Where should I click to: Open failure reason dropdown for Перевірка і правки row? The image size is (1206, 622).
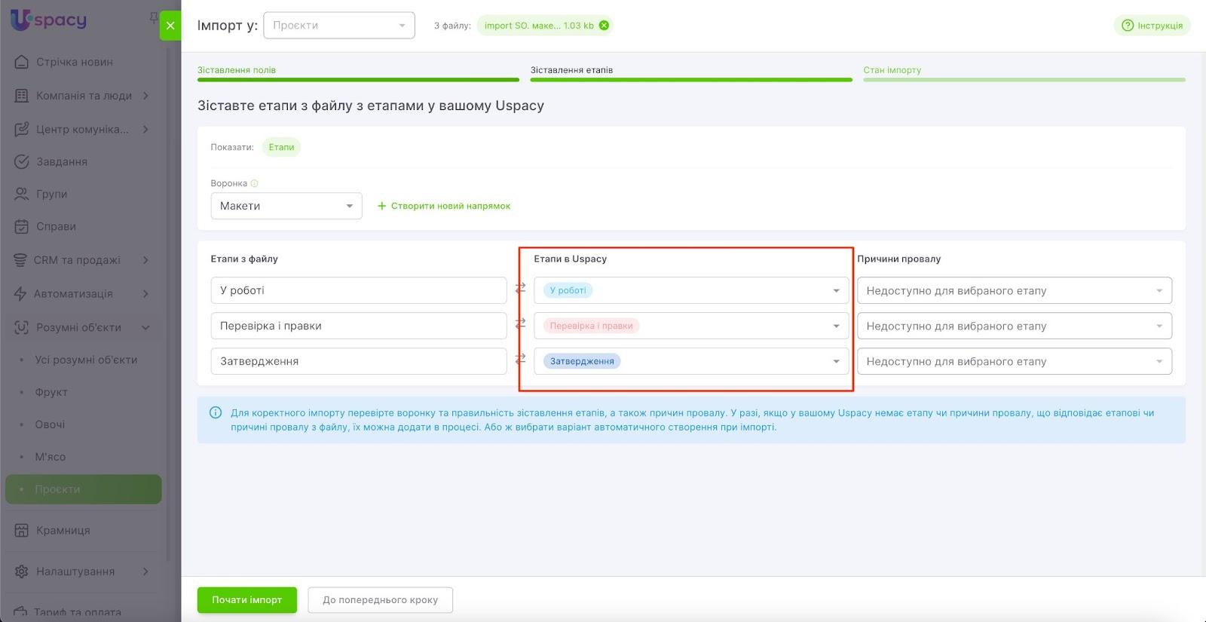pos(1015,326)
